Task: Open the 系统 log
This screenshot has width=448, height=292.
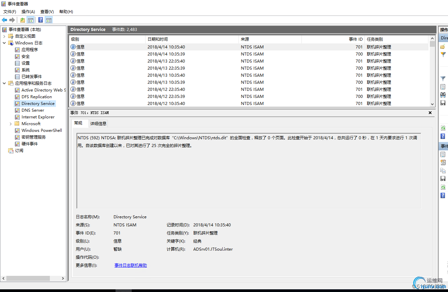Action: click(26, 70)
